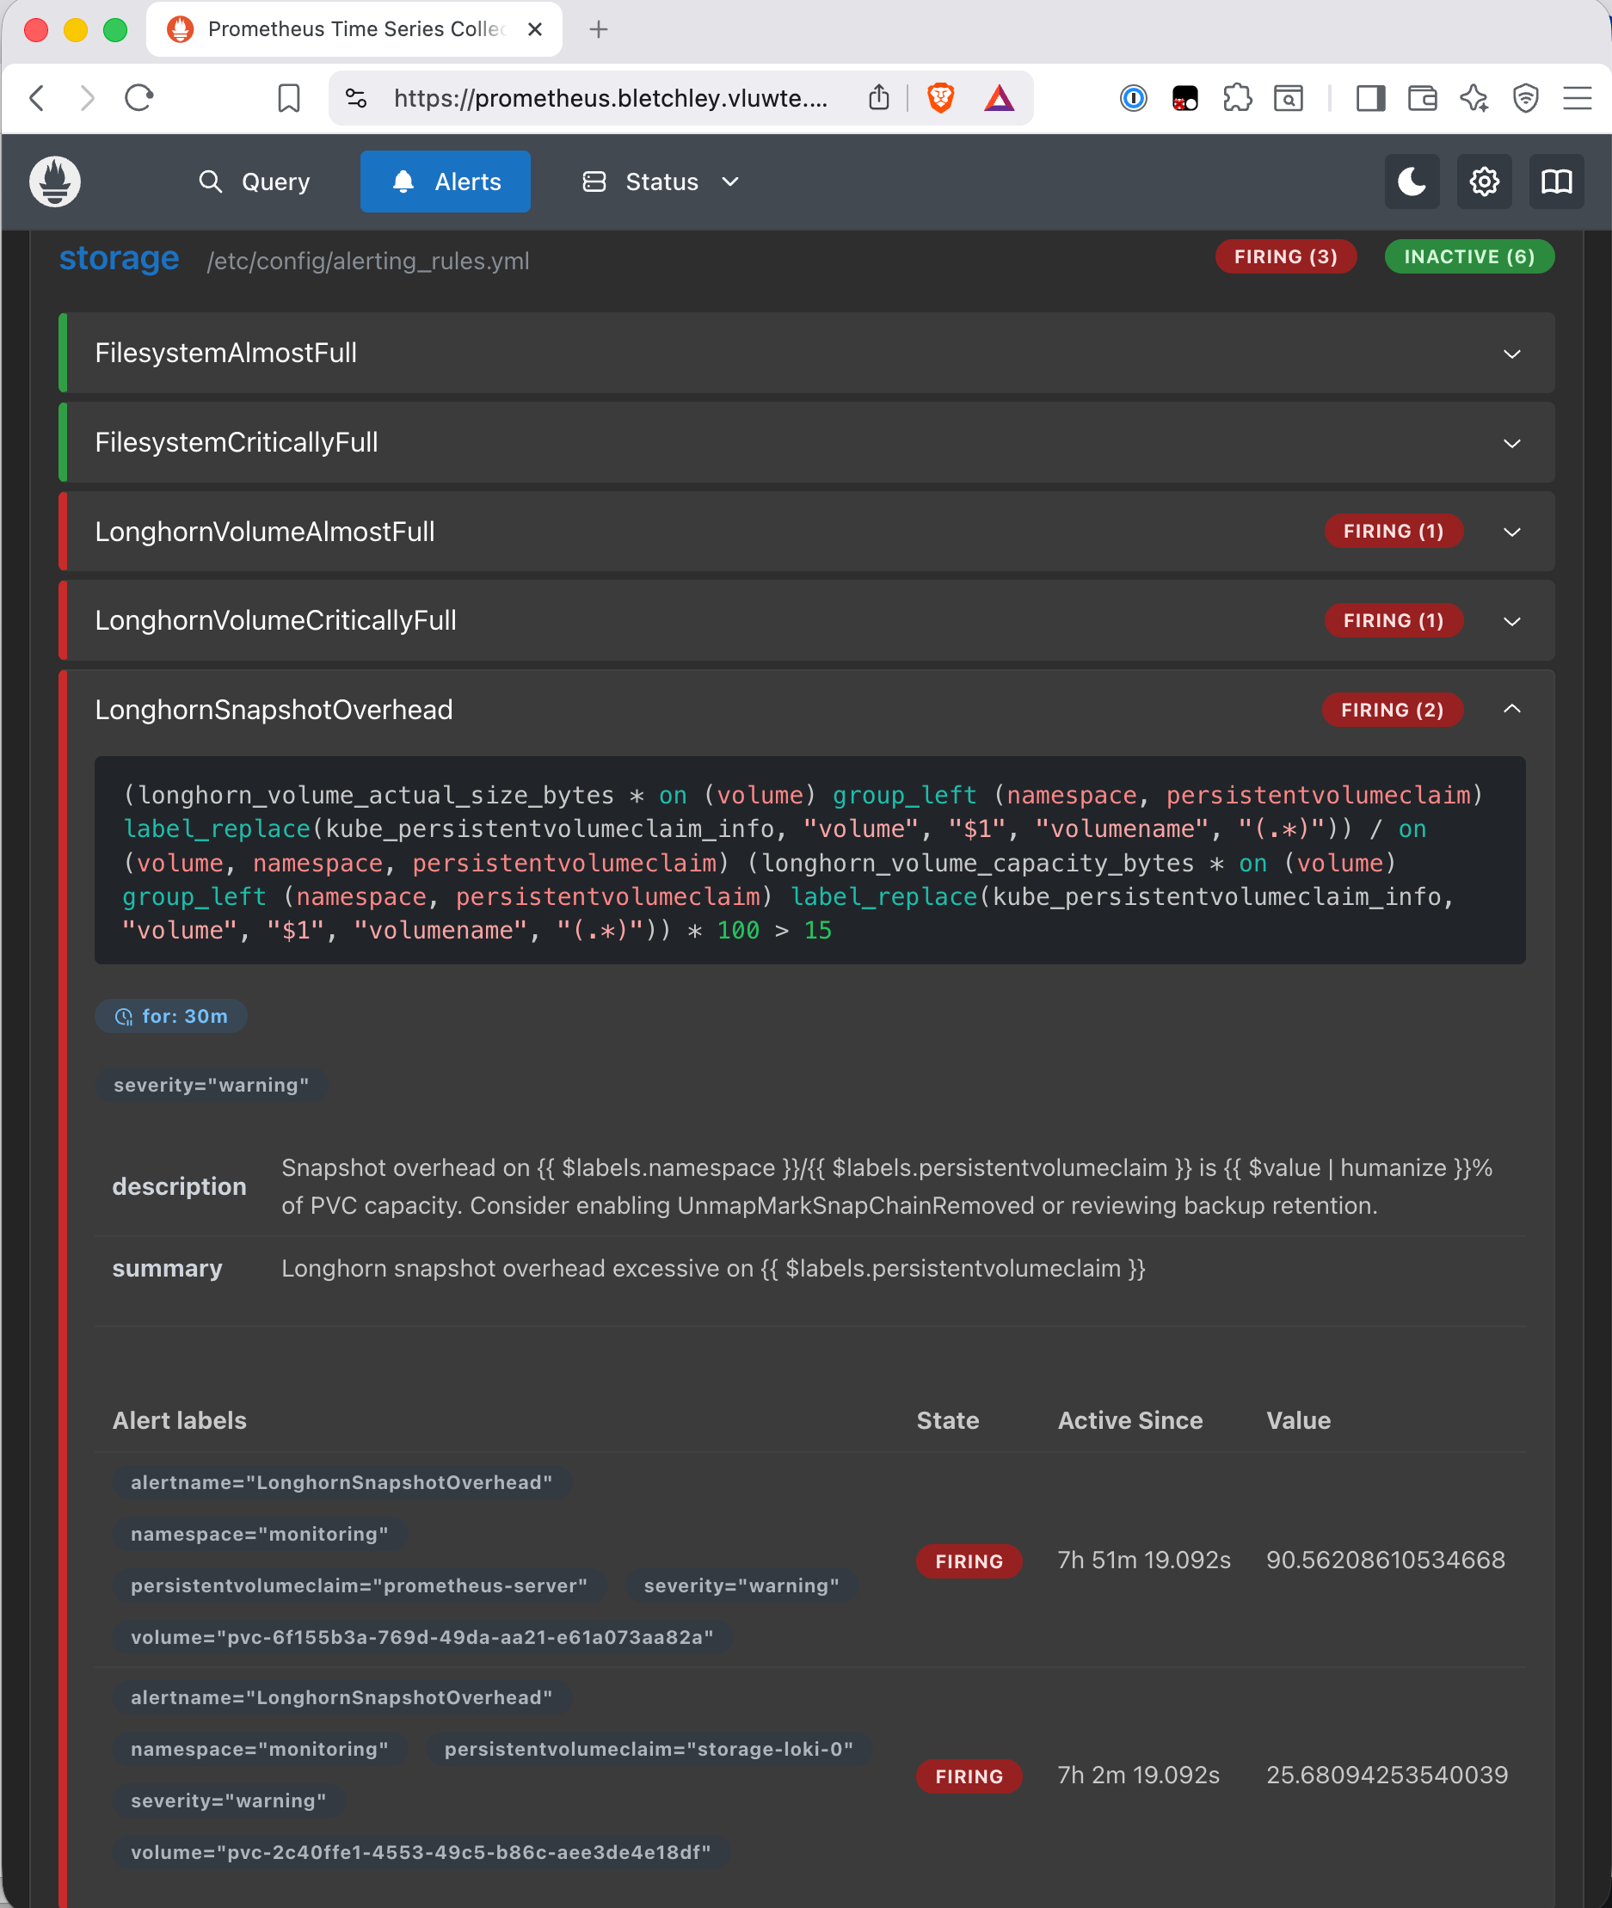Toggle dark theme with the moon icon

[1412, 182]
